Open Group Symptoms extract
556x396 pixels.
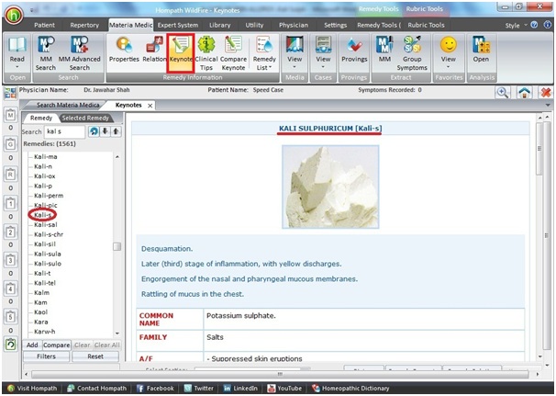click(412, 53)
